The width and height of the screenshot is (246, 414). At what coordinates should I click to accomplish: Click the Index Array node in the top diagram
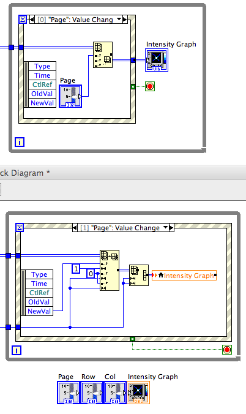(x=103, y=55)
